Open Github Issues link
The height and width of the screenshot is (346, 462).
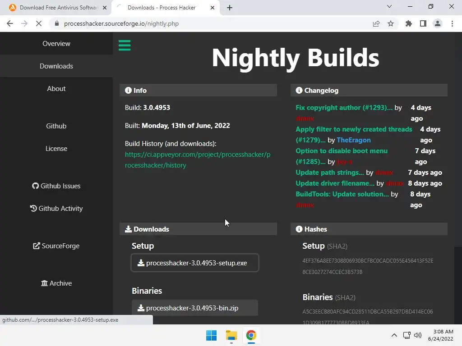point(56,186)
